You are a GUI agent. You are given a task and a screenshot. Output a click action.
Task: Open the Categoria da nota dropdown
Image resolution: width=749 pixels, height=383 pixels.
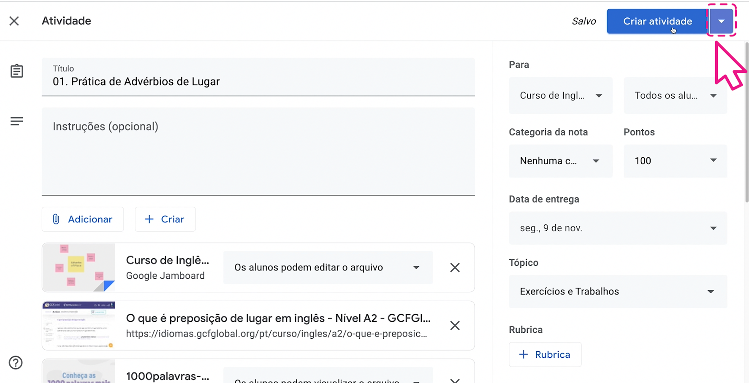(x=561, y=161)
